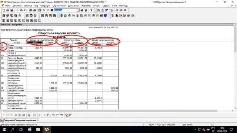Click the 'Обороти за період' column header
Viewport: 237px width, 133px height.
(72, 40)
